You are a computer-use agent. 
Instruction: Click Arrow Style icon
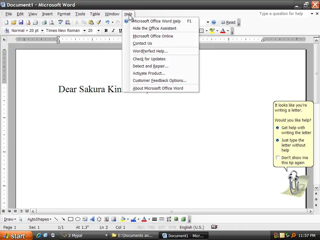coord(169,219)
